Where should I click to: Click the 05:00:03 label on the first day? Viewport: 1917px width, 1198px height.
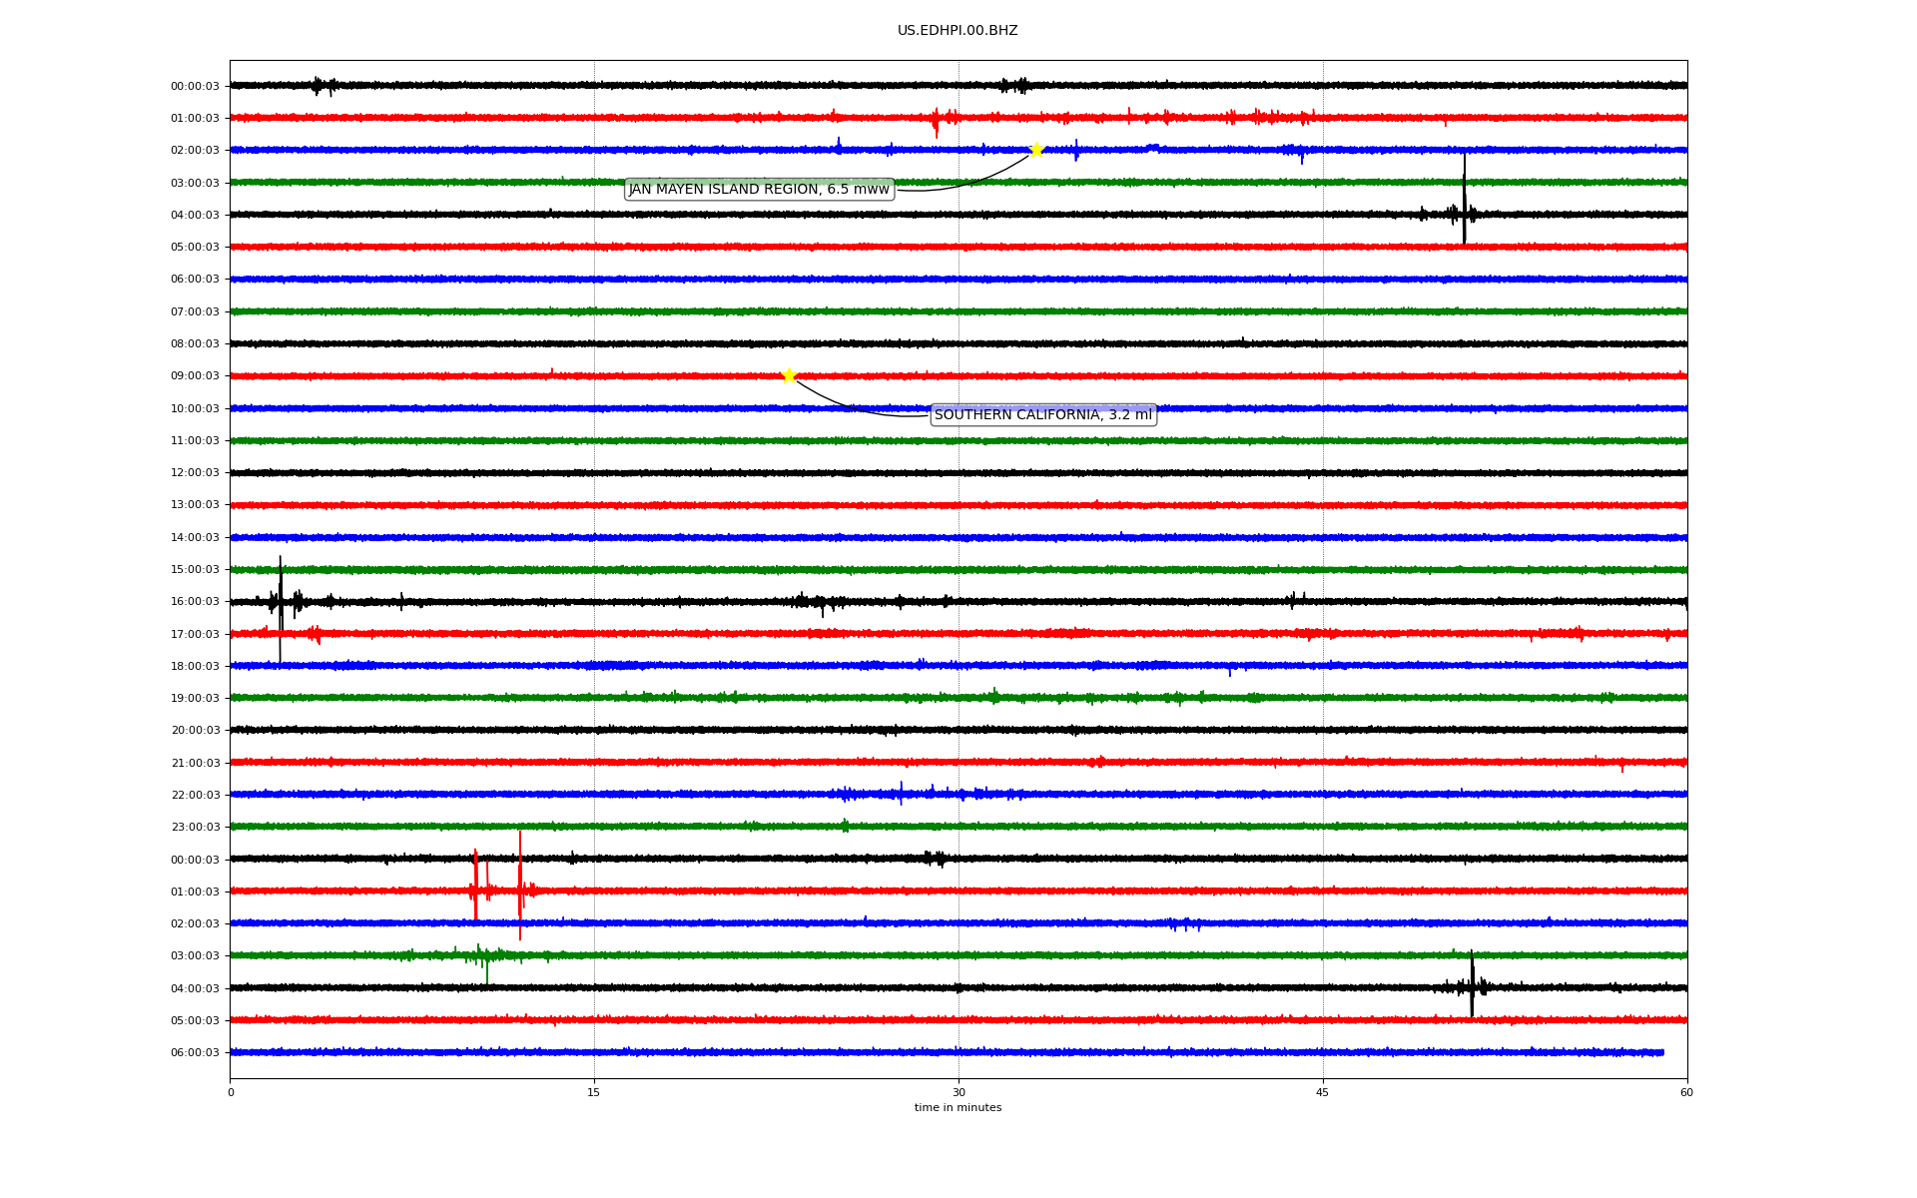point(195,247)
